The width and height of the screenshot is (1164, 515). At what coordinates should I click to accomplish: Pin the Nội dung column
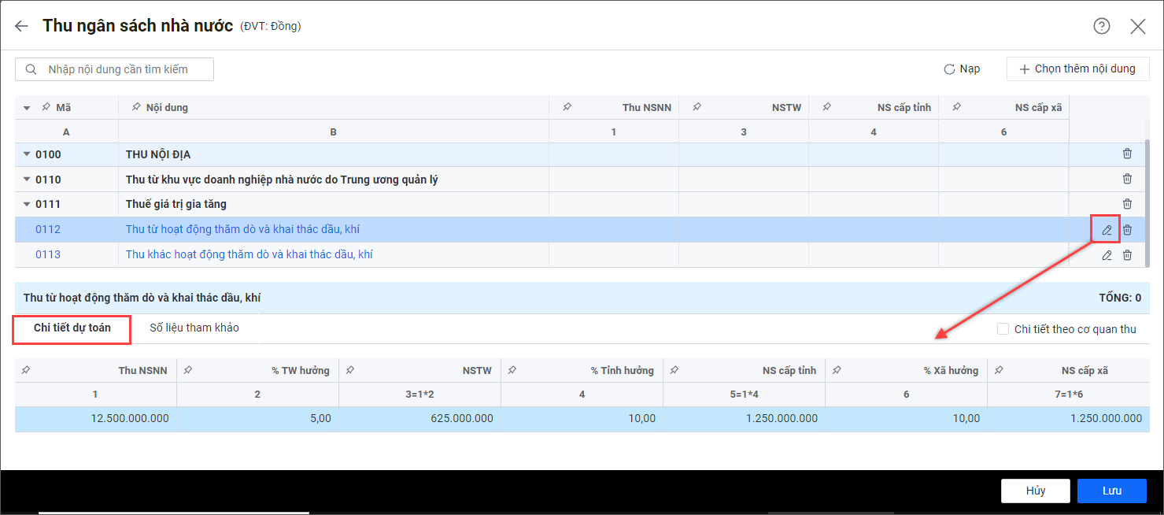click(x=136, y=107)
